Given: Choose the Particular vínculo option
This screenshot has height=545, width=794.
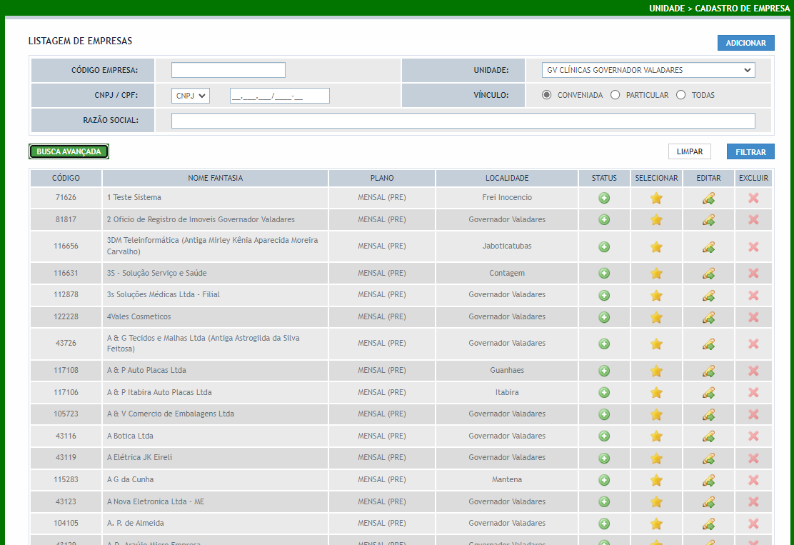Looking at the screenshot, I should click(615, 95).
